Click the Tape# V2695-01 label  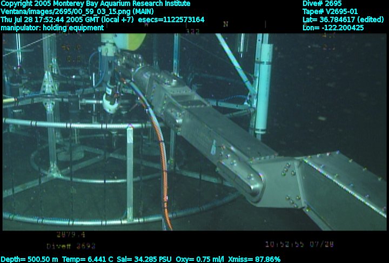point(330,11)
